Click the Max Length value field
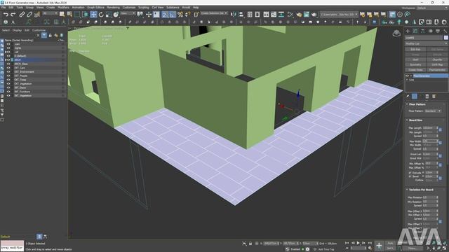The image size is (449, 252). click(x=429, y=128)
